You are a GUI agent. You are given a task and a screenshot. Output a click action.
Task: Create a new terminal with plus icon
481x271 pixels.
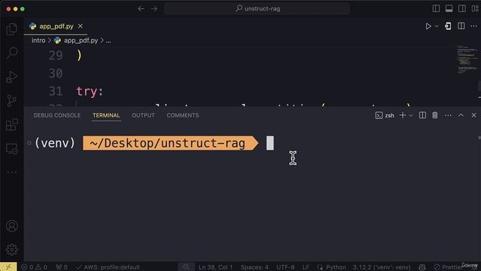pyautogui.click(x=403, y=115)
